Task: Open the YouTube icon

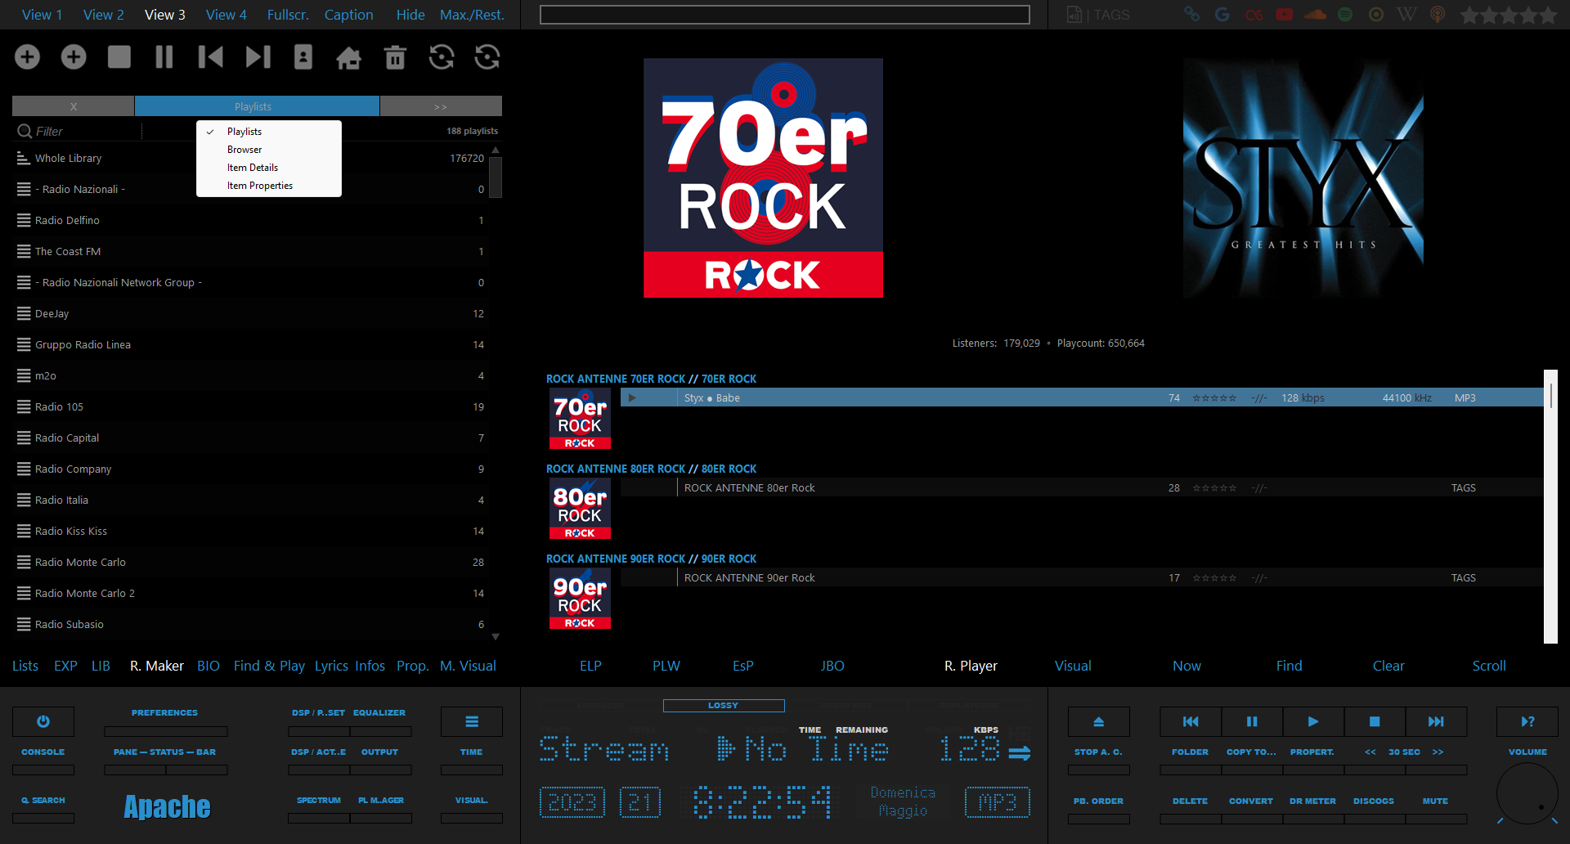Action: point(1285,15)
